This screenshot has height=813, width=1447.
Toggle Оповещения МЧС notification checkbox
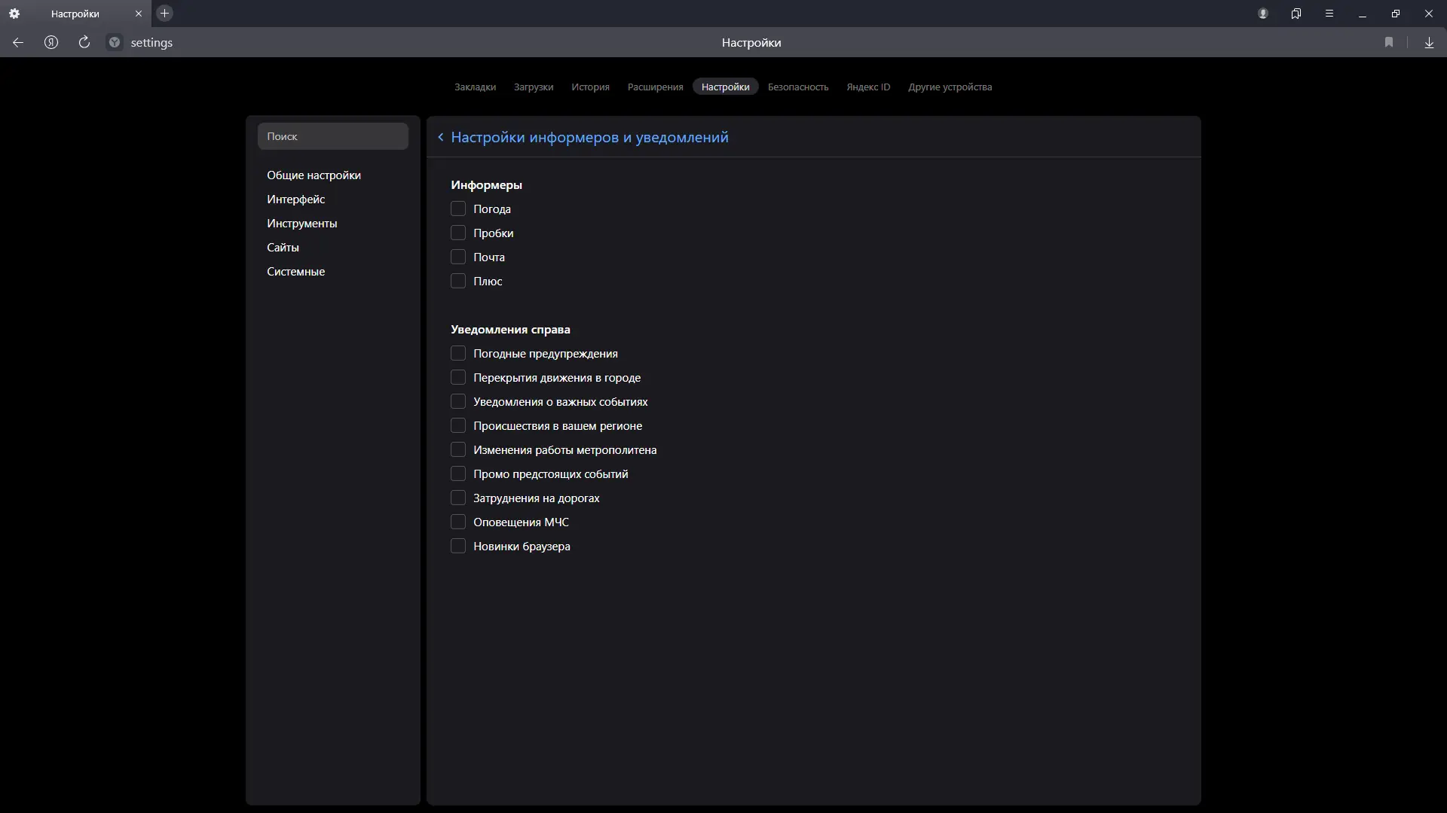coord(458,522)
